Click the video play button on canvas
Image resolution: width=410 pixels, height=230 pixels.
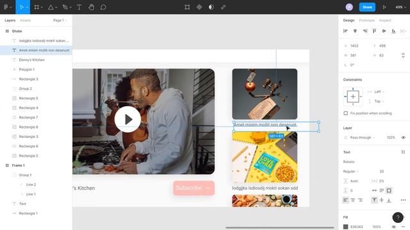tap(127, 119)
